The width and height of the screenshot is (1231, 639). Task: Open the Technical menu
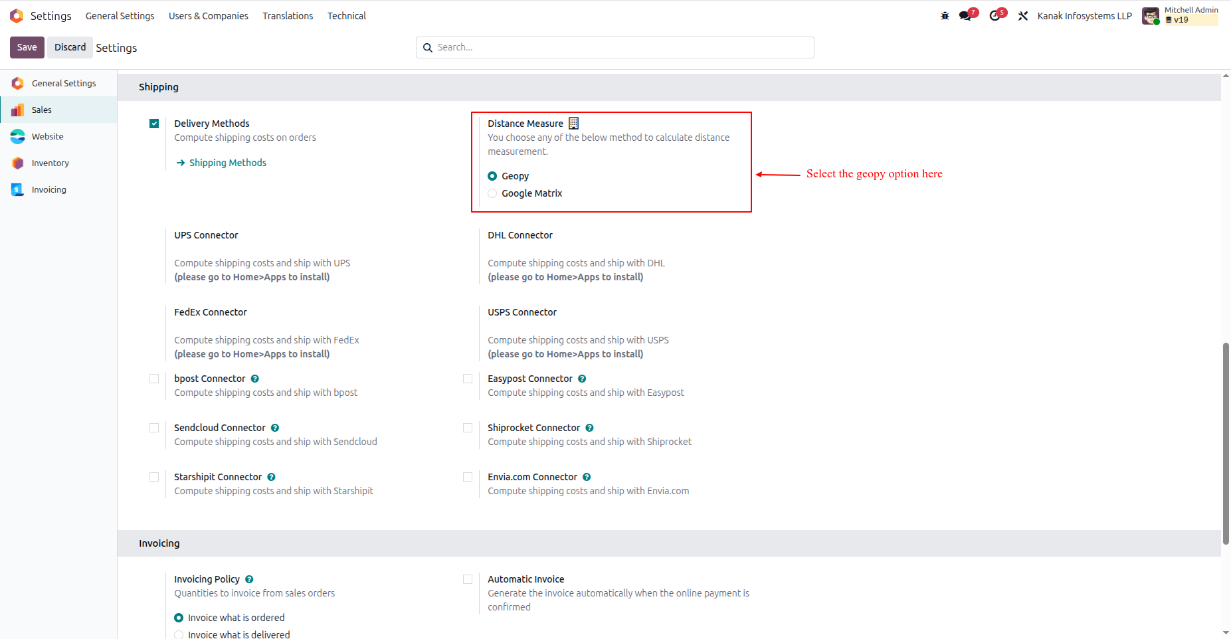click(x=346, y=16)
